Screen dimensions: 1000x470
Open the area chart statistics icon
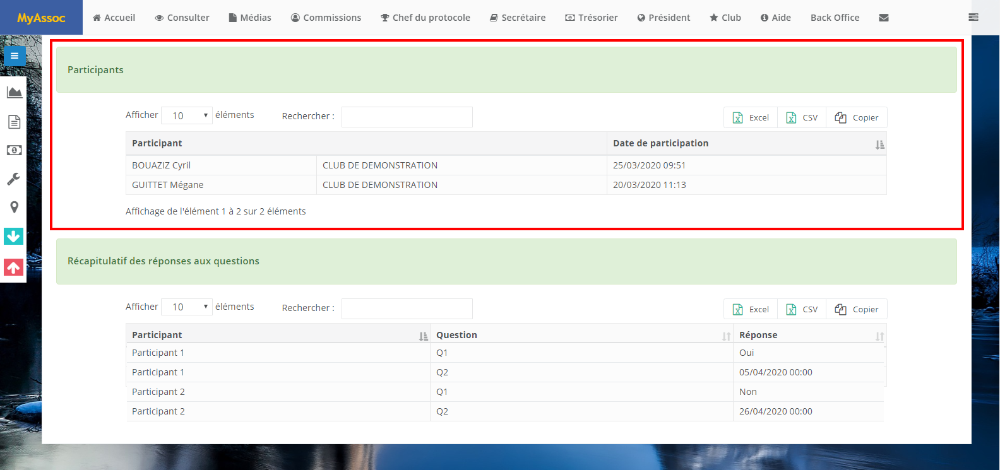click(x=14, y=93)
